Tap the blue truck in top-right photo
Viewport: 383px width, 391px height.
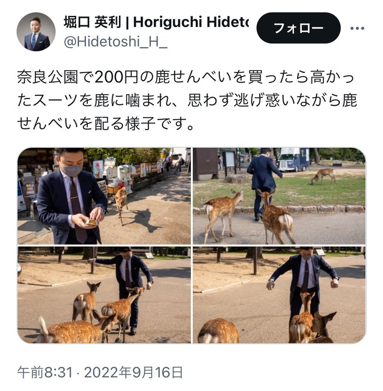pos(293,159)
